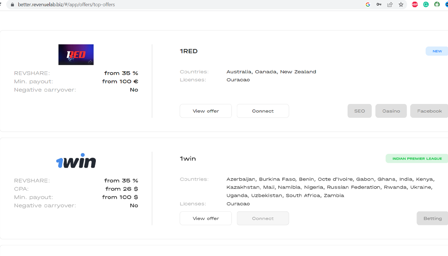448x256 pixels.
Task: Open saved passwords key icon
Action: tap(379, 5)
